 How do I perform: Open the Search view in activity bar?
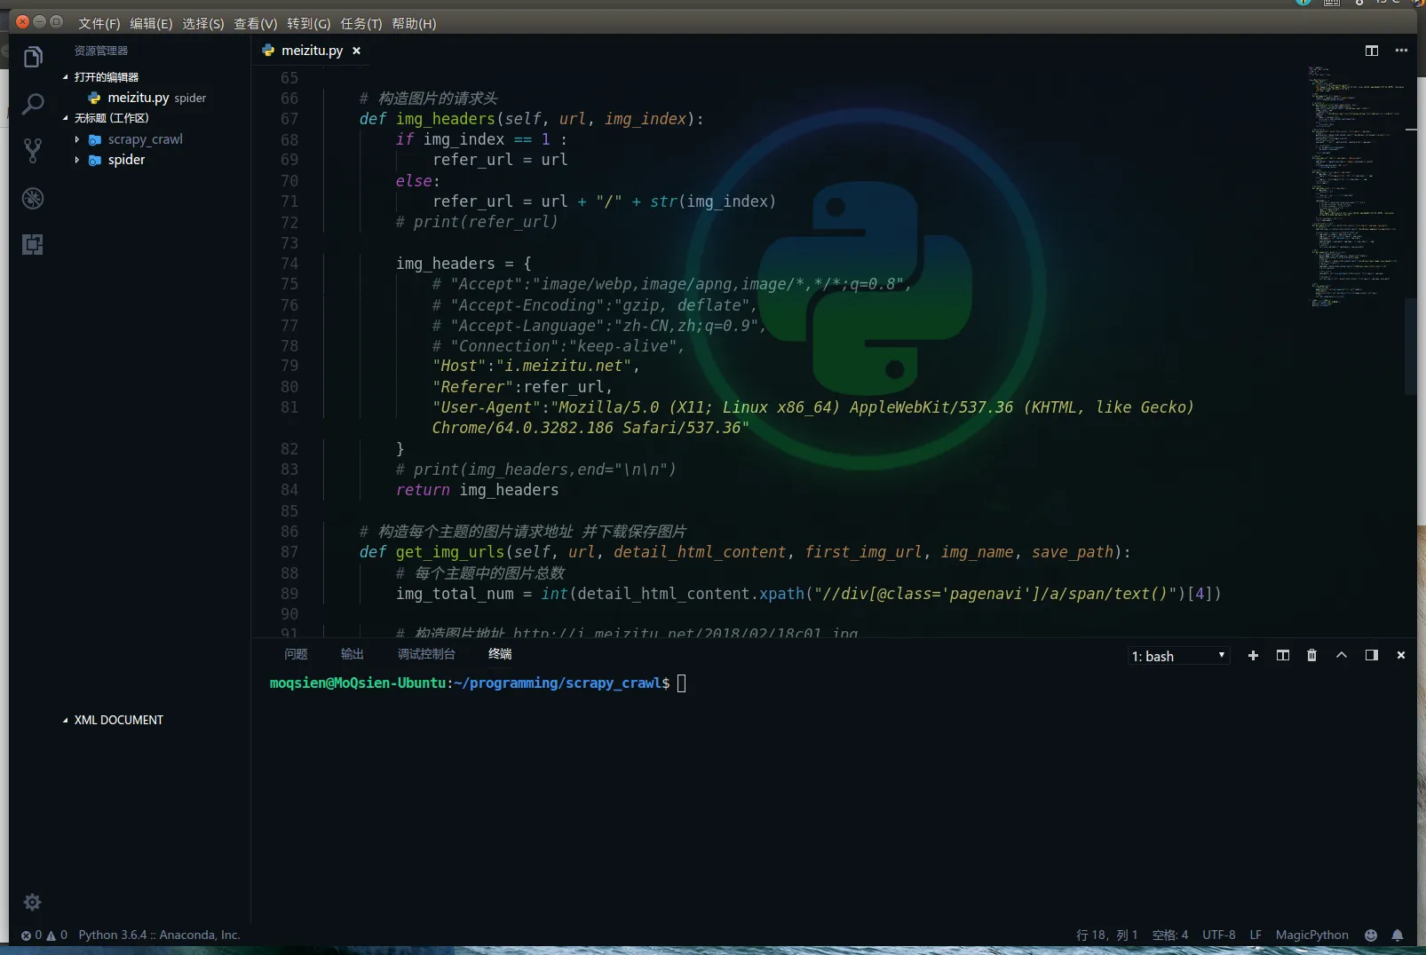click(33, 104)
